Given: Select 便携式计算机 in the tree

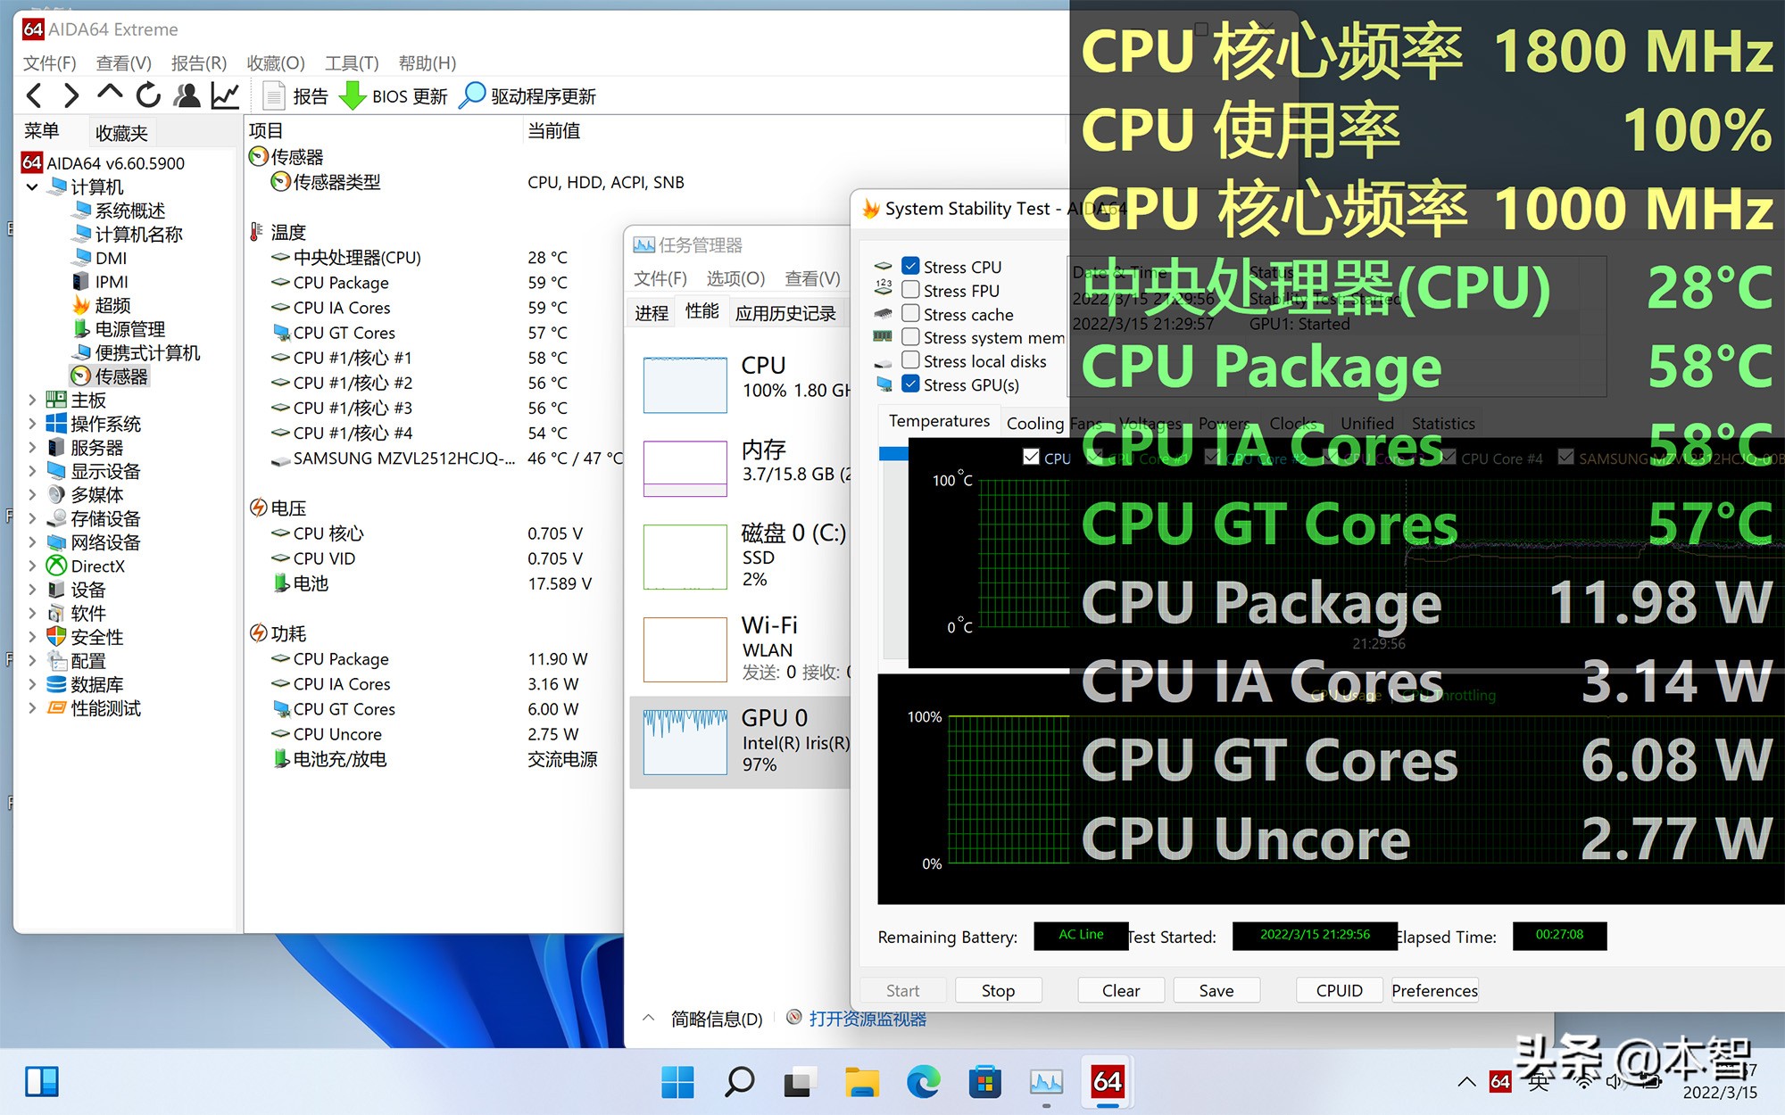Looking at the screenshot, I should (137, 352).
